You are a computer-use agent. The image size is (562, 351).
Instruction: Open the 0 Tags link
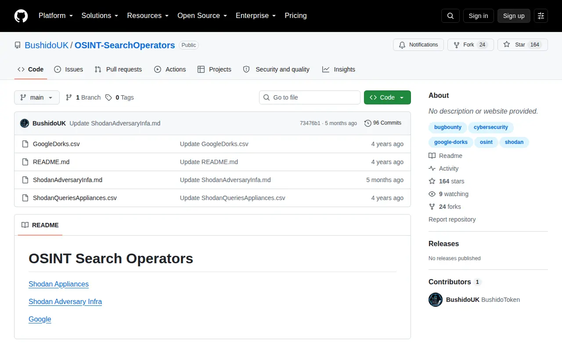coord(119,97)
